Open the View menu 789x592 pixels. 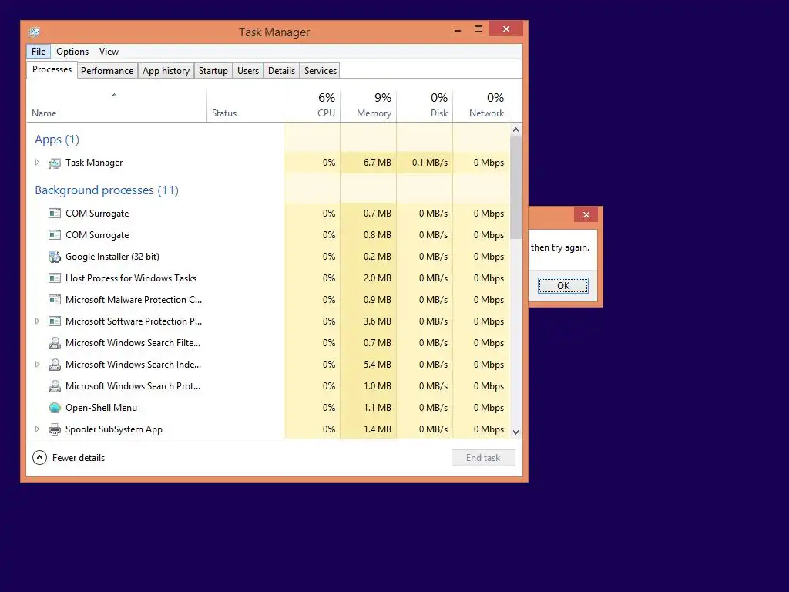point(109,52)
